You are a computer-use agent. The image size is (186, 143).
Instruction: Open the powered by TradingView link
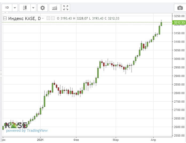tap(27, 130)
